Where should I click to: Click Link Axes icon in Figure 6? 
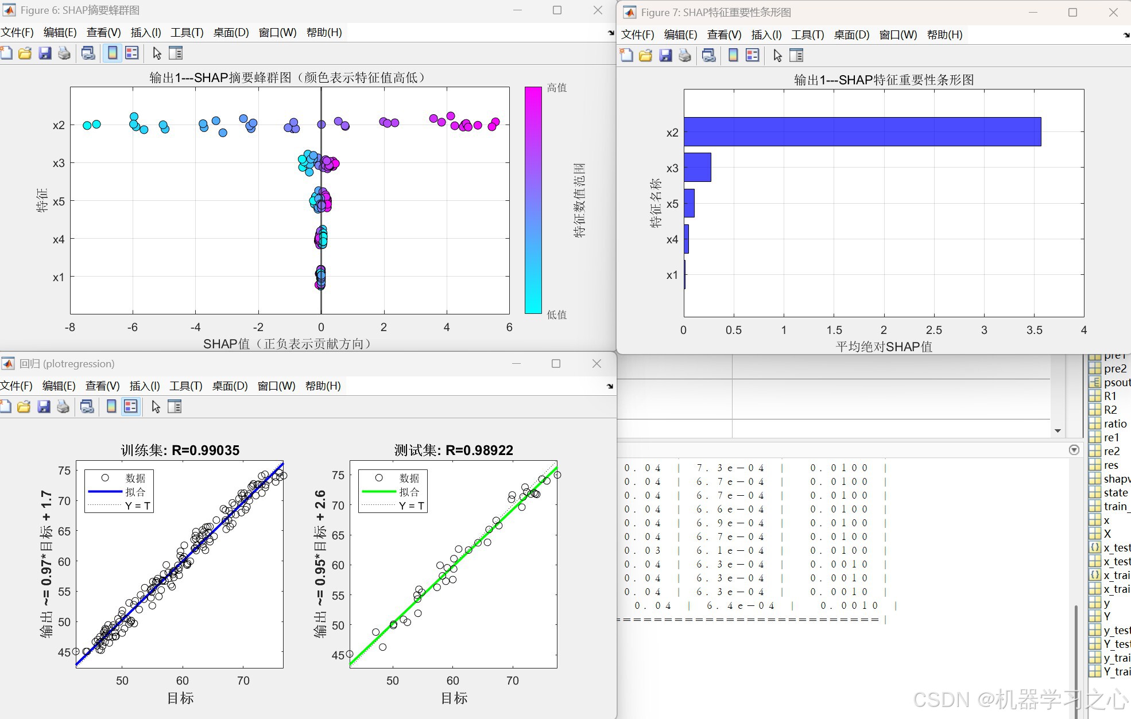click(x=88, y=53)
